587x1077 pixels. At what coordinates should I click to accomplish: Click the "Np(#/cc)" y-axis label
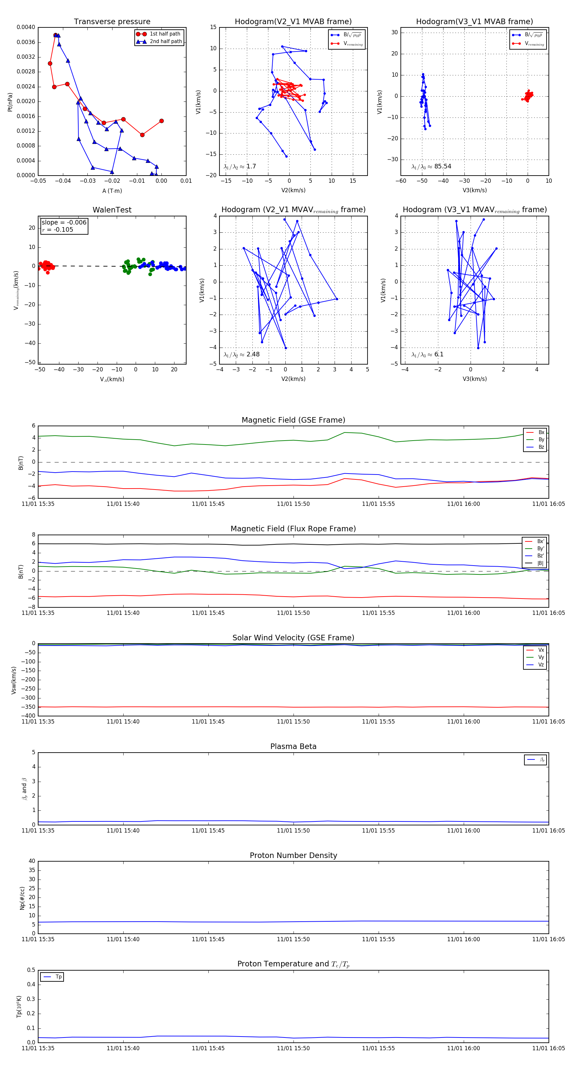[x=22, y=897]
